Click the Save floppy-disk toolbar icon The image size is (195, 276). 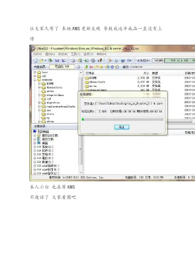[x=57, y=61]
